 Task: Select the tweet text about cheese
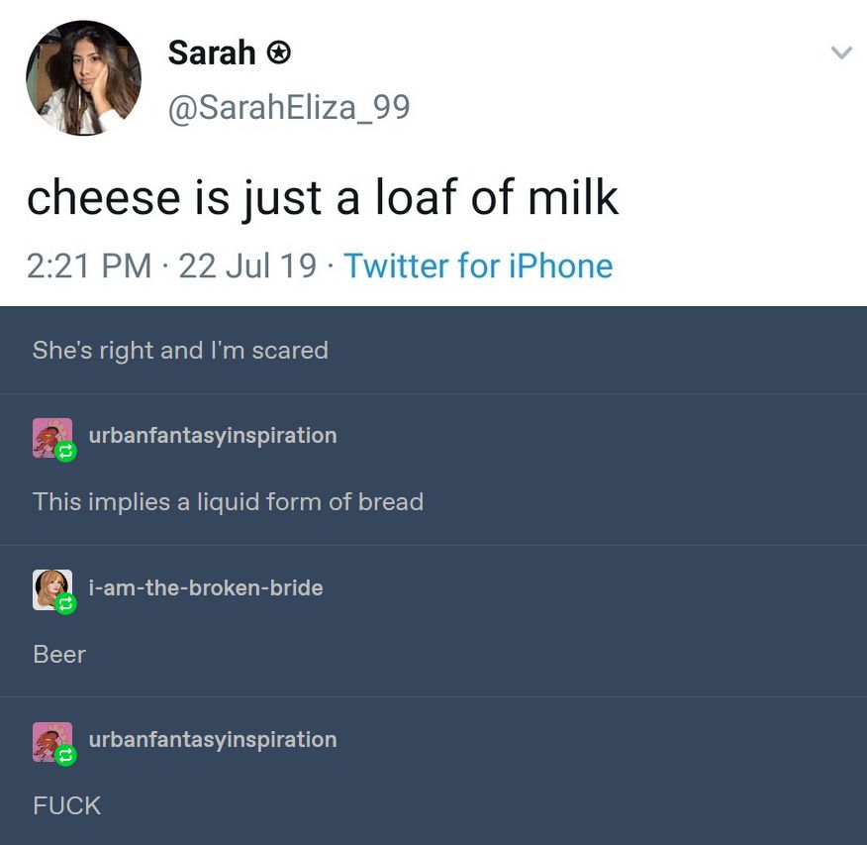coord(324,197)
